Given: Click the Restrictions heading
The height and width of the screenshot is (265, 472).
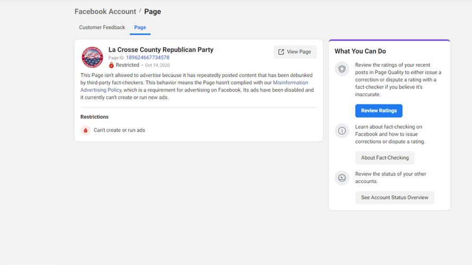Looking at the screenshot, I should [94, 117].
